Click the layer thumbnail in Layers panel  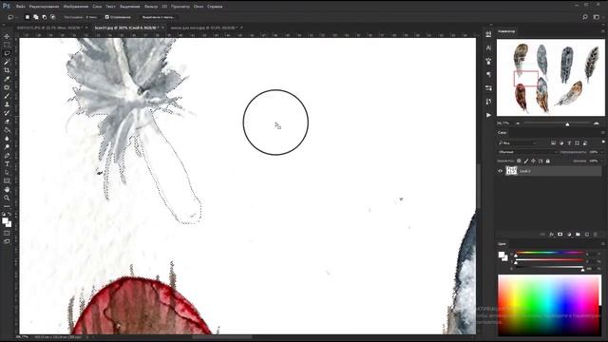click(511, 171)
